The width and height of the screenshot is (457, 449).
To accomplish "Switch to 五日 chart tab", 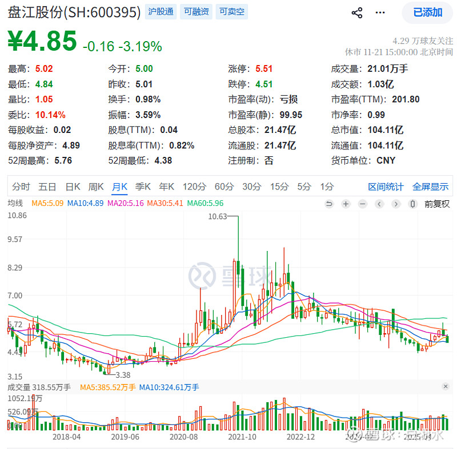I will pos(47,187).
